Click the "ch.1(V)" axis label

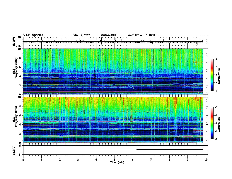tap(14, 42)
